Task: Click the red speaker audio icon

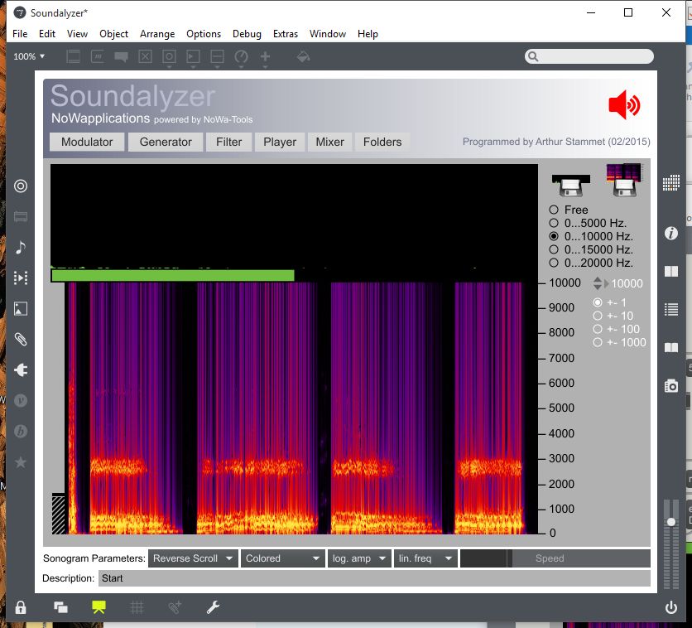Action: click(x=624, y=105)
